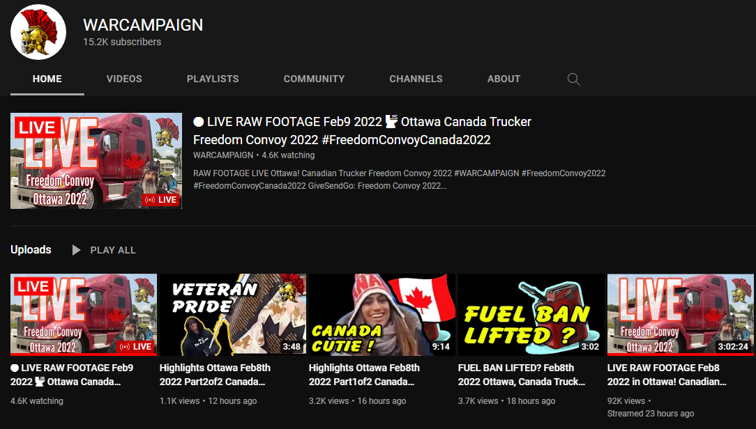The image size is (756, 429).
Task: Click '3.2K views • 16 hours ago' text
Action: tap(357, 400)
